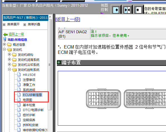Click the 注意事项 tree label

pos(29,80)
